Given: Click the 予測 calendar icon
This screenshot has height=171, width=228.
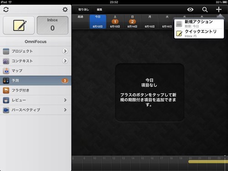Looking at the screenshot, I should click(x=6, y=81).
